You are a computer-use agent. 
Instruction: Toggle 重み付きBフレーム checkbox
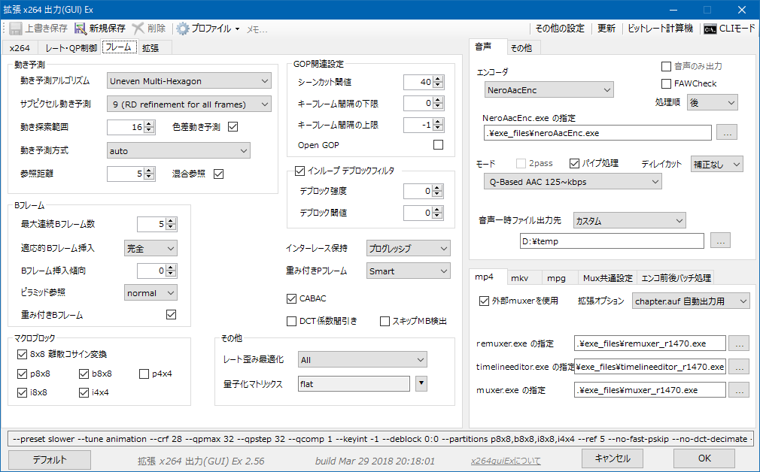pos(171,315)
